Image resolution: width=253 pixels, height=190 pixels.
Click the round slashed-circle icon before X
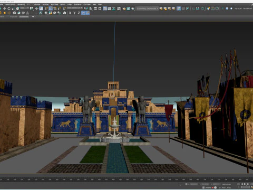tap(64, 13)
